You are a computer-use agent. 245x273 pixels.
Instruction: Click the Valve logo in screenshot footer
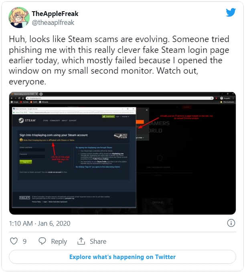[x=24, y=198]
